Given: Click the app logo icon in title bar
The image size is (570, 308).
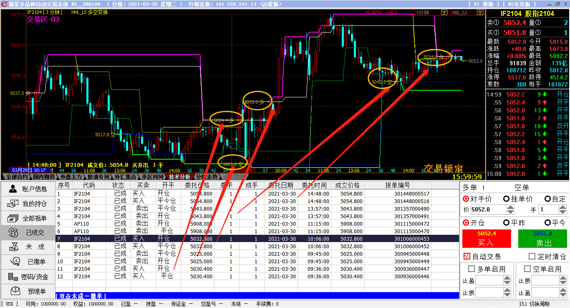Looking at the screenshot, I should point(4,4).
